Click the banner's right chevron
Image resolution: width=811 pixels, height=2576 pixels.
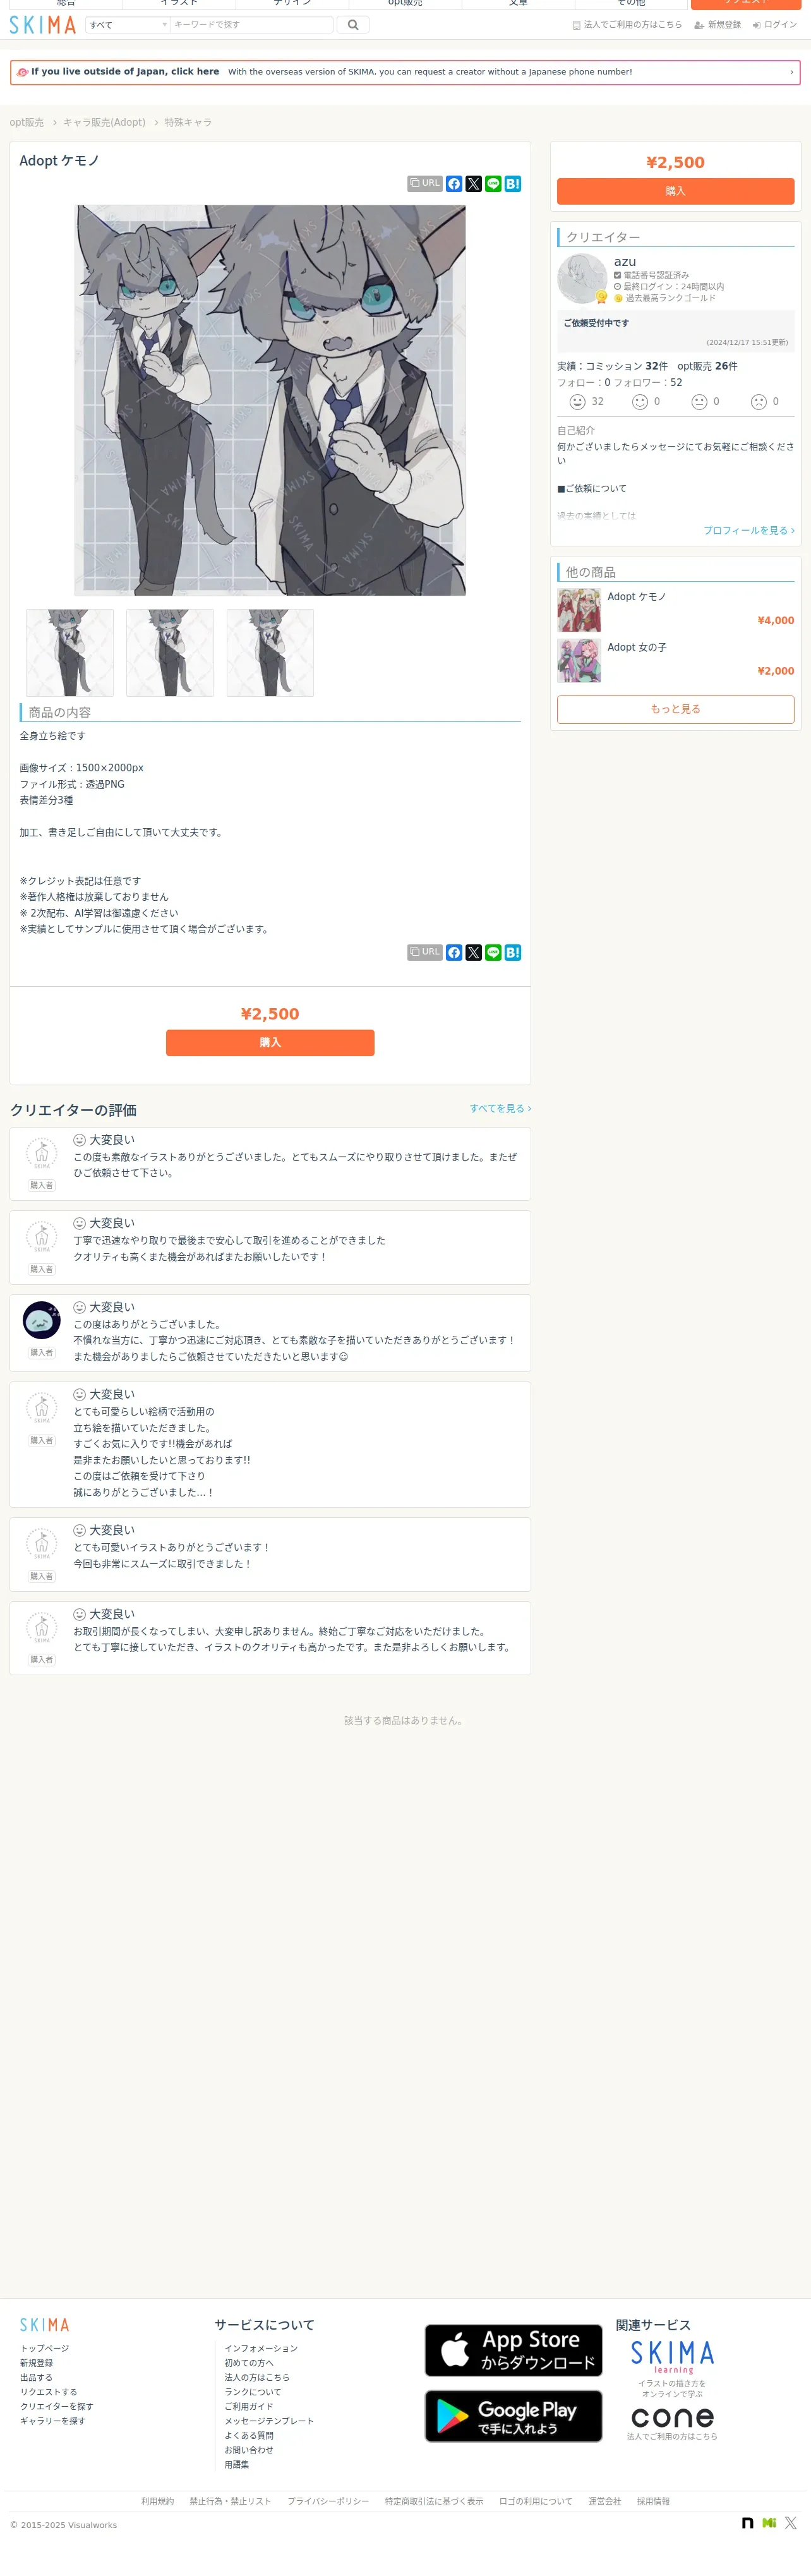(x=791, y=72)
